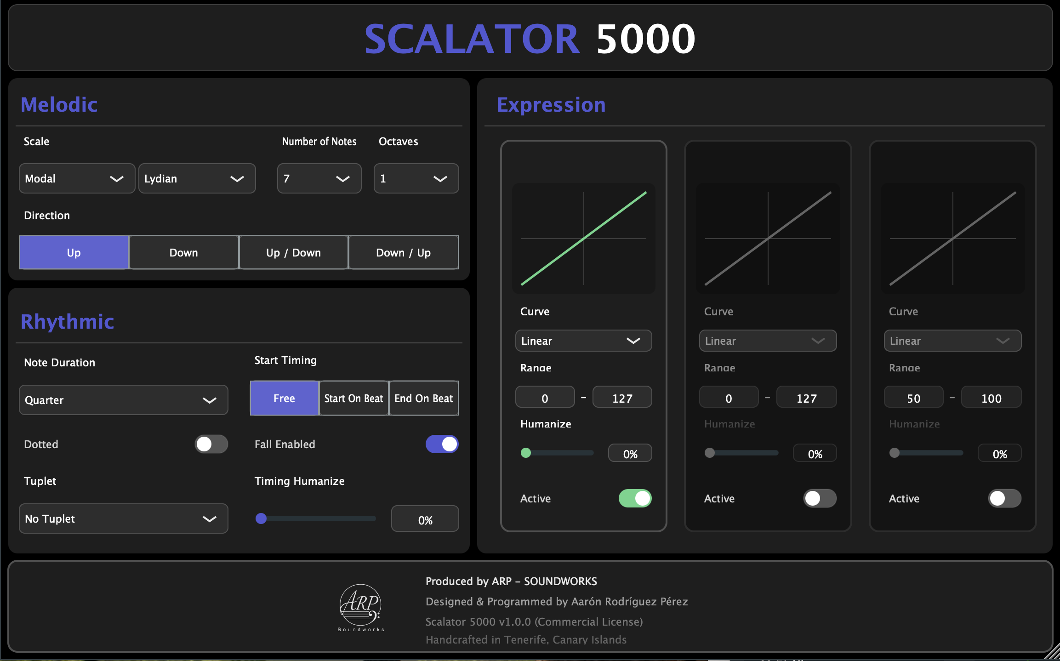
Task: Enable the third expression Active toggle
Action: point(1005,498)
